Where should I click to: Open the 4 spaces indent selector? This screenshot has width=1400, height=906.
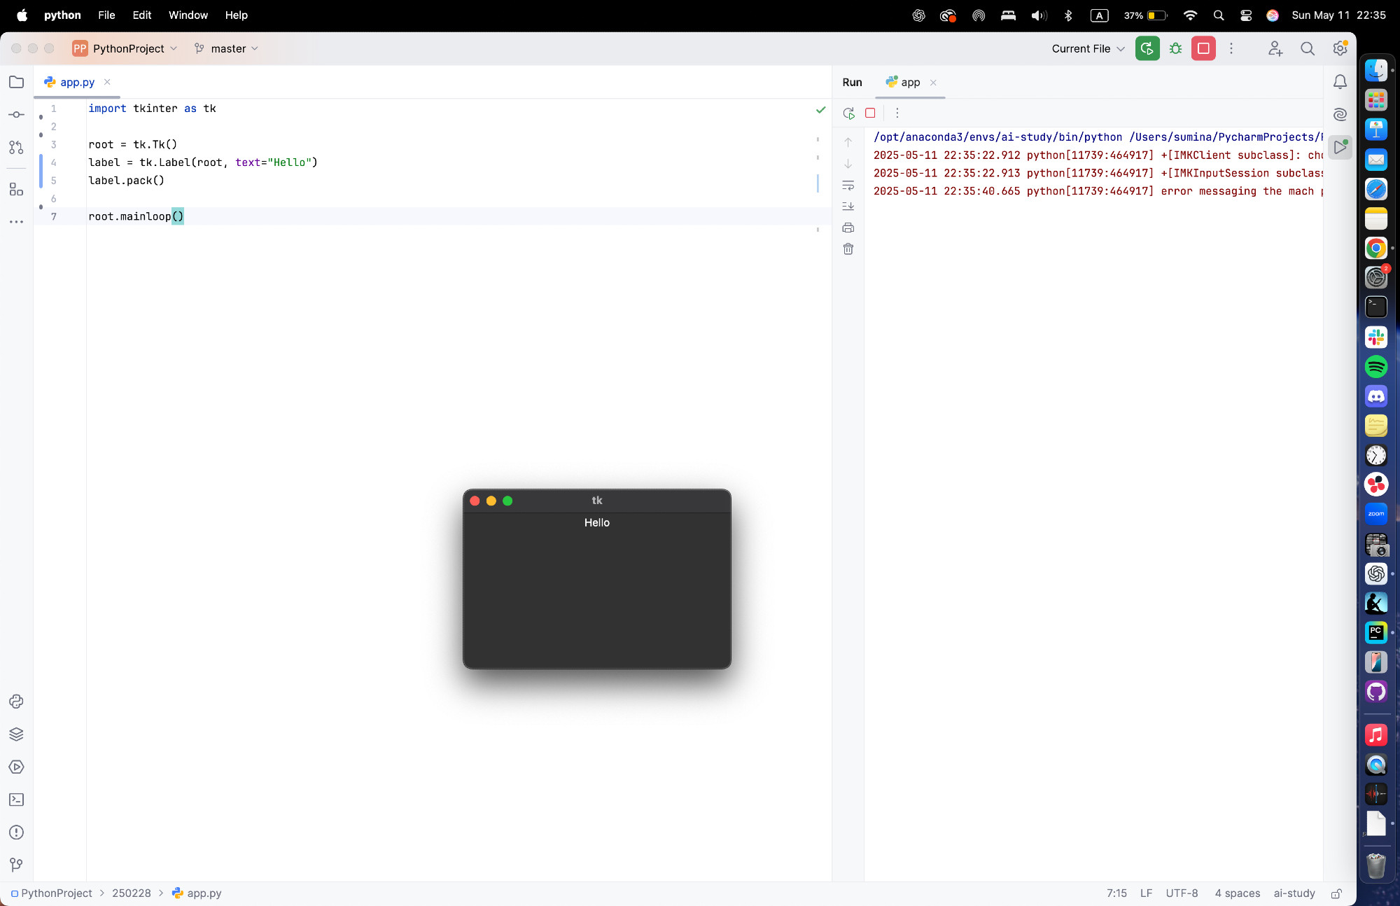(1237, 893)
